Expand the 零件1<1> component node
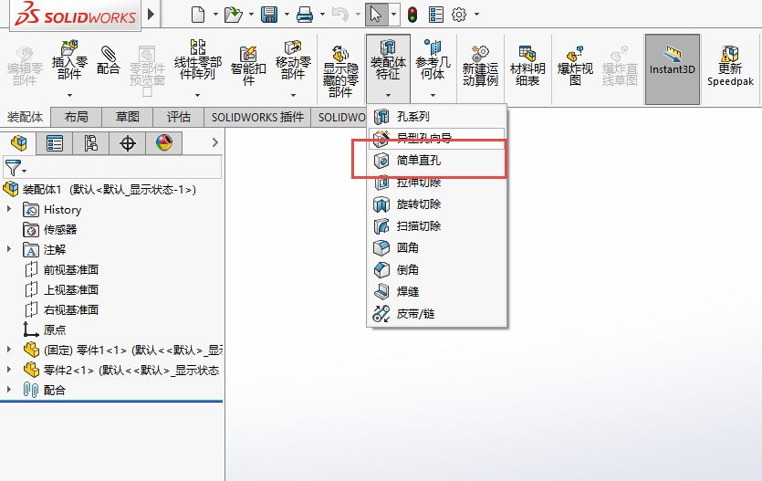The width and height of the screenshot is (762, 481). (x=9, y=349)
